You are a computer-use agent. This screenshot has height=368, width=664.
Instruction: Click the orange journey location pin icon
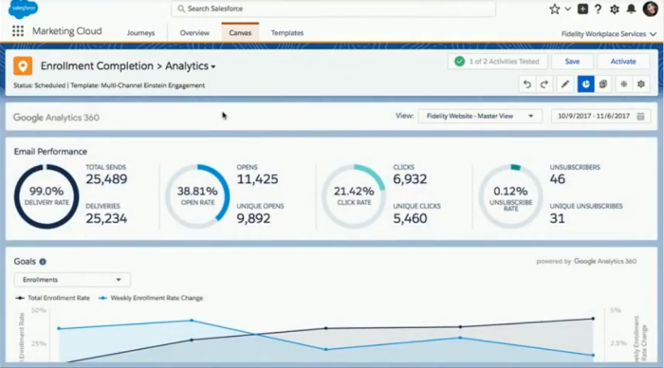tap(23, 66)
